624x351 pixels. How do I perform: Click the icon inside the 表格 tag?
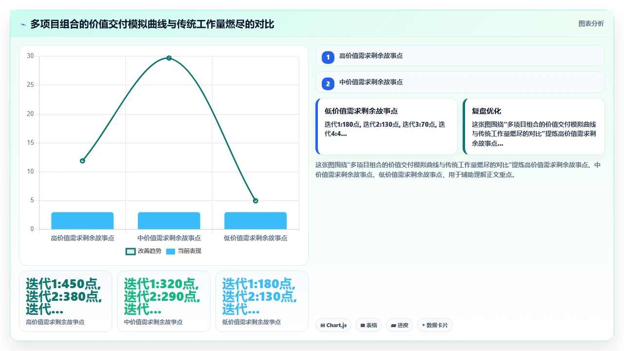[362, 326]
